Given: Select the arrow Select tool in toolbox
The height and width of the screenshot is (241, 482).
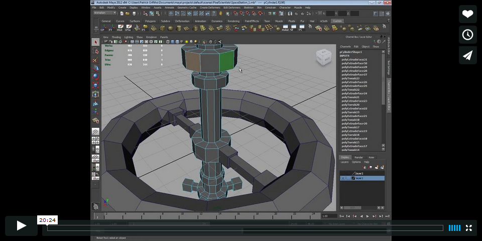Looking at the screenshot, I should click(95, 42).
